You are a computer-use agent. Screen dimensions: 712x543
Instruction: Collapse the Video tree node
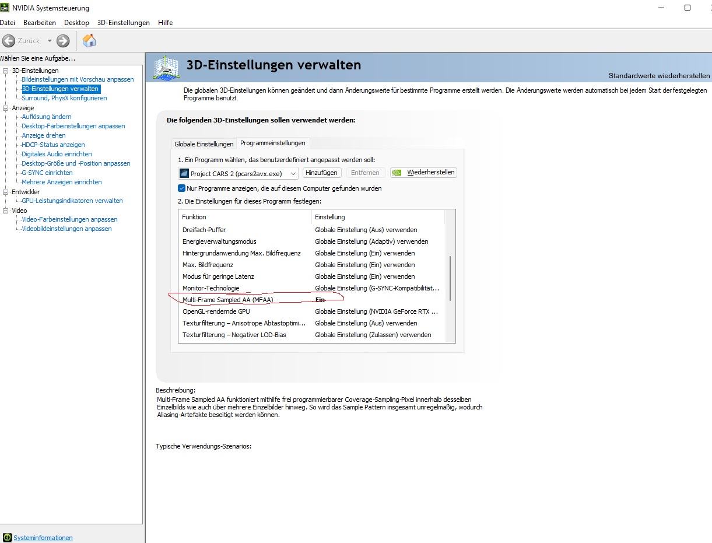point(6,211)
